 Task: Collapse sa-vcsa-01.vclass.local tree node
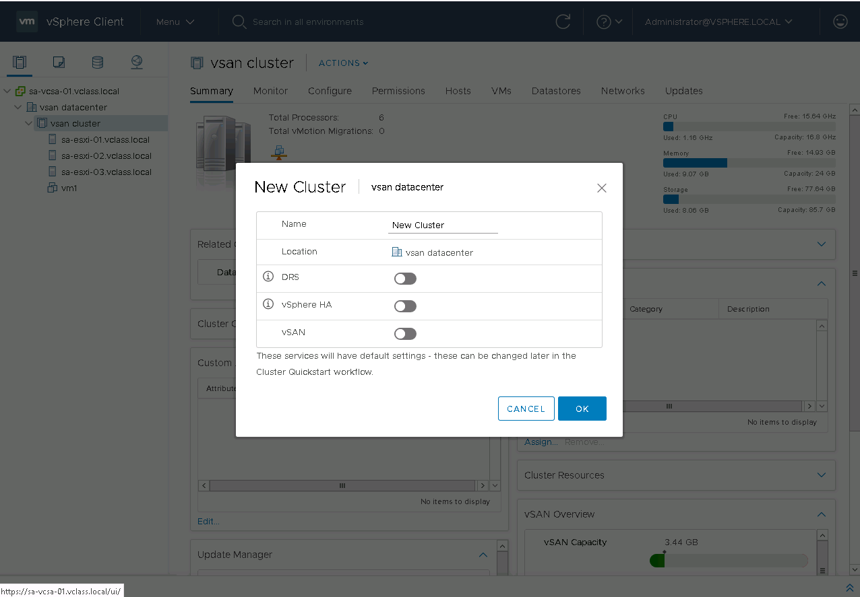pyautogui.click(x=7, y=91)
